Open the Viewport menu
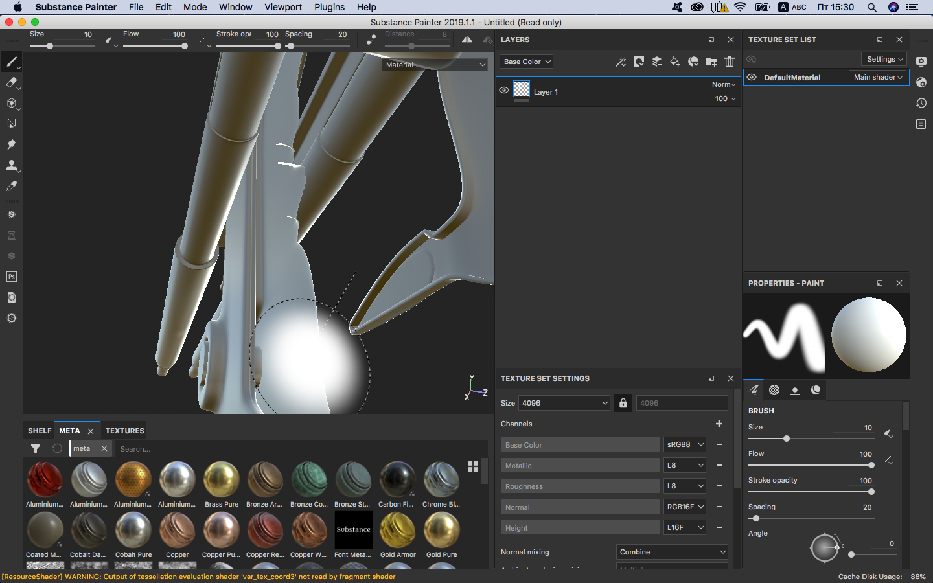933x583 pixels. 283,7
